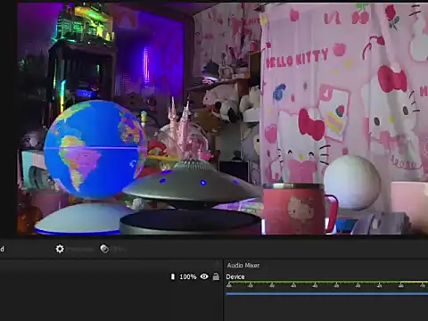This screenshot has width=428, height=321.
Task: Click the Audio Mixer panel title
Action: 243,265
